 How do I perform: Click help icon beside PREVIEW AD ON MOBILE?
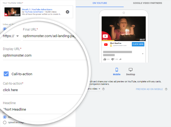[x=166, y=89]
